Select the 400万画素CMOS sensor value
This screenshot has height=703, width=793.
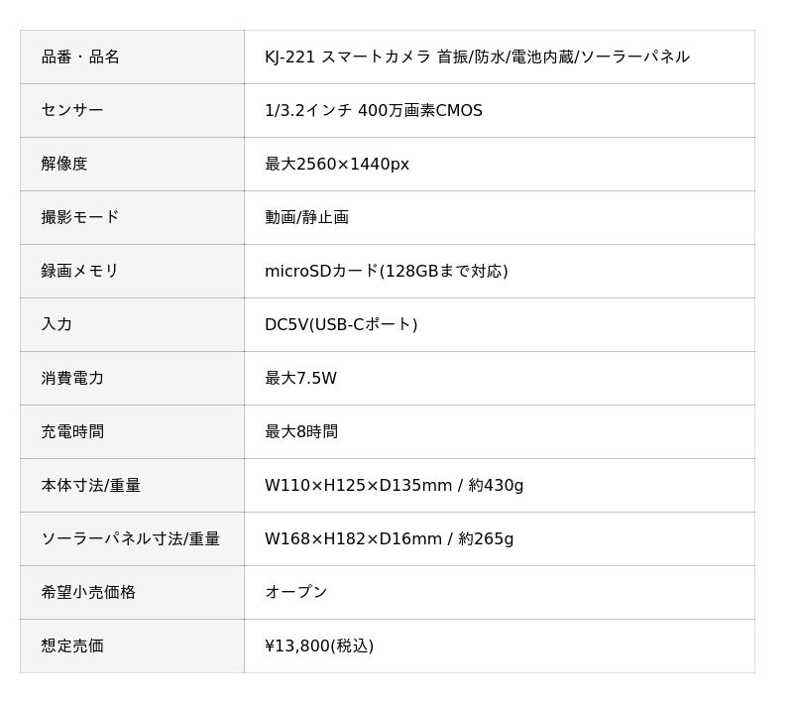tap(420, 110)
